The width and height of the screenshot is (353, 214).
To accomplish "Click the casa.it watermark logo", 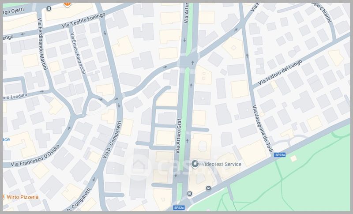I will point(172,166).
